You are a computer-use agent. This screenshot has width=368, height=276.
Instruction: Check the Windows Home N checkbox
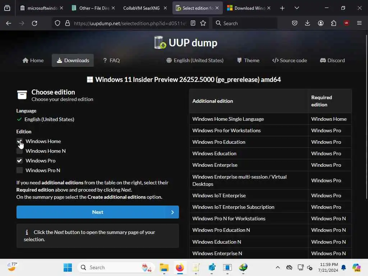point(19,151)
